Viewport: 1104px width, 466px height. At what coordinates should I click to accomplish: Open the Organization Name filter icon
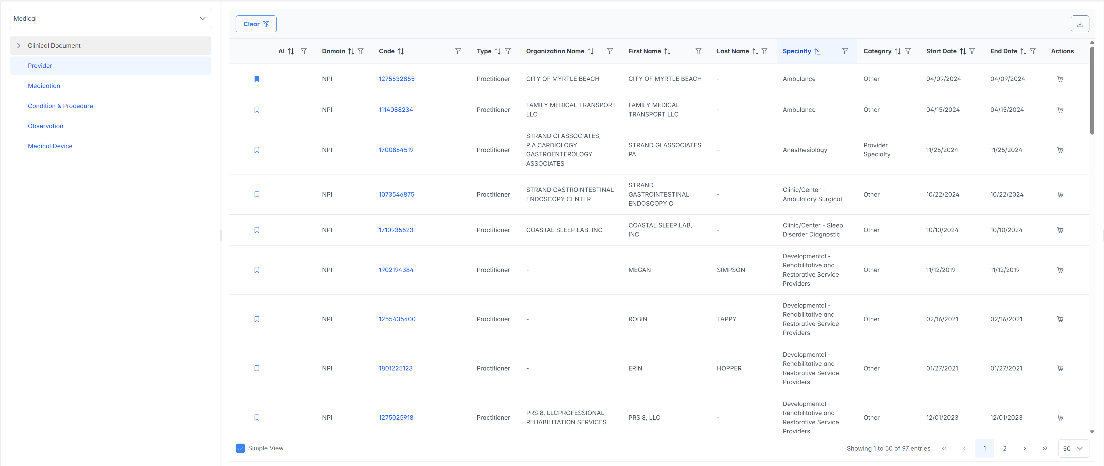click(610, 51)
